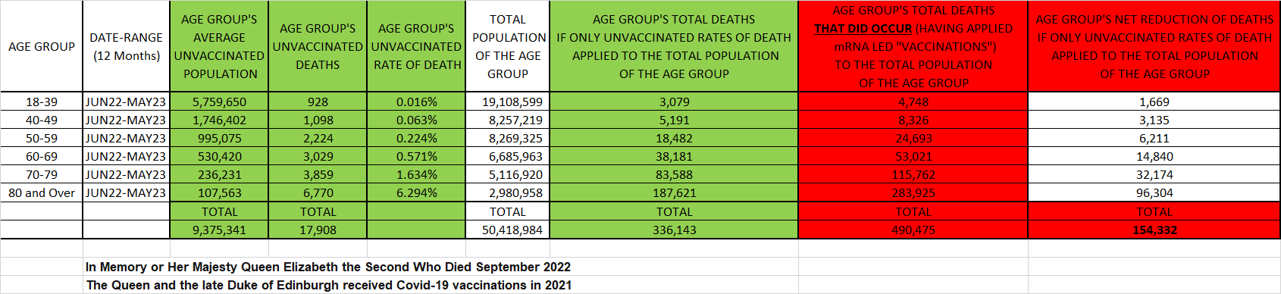Select age group cell 18-39
Image resolution: width=1281 pixels, height=294 pixels.
42,102
